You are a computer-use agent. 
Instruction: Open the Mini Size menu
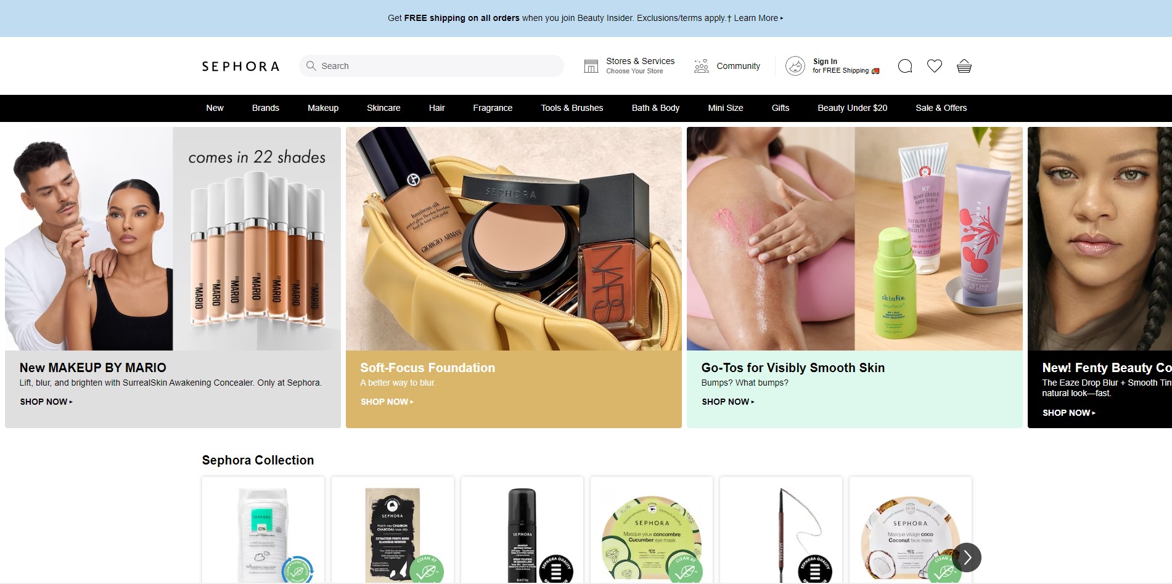point(726,108)
